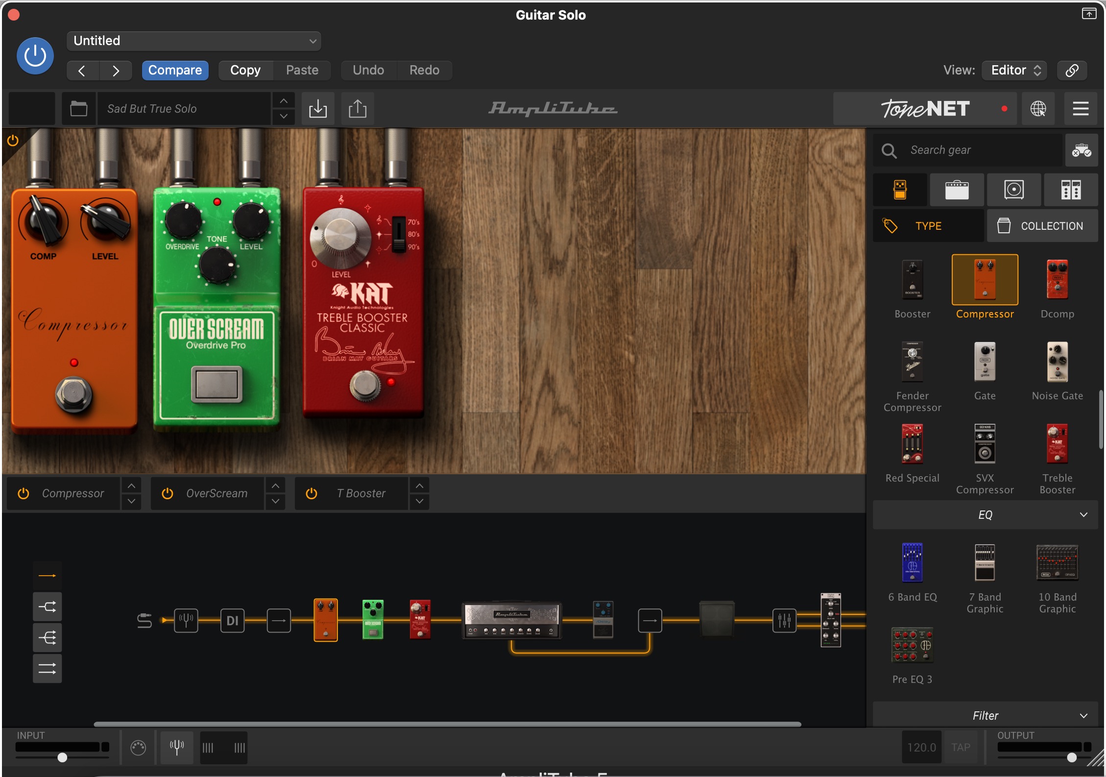Choose the parallel two-arrow routing option

click(48, 669)
